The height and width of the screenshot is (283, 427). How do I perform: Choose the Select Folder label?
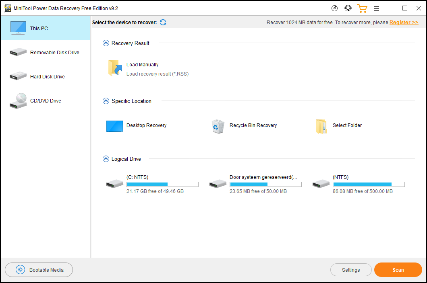coord(347,125)
